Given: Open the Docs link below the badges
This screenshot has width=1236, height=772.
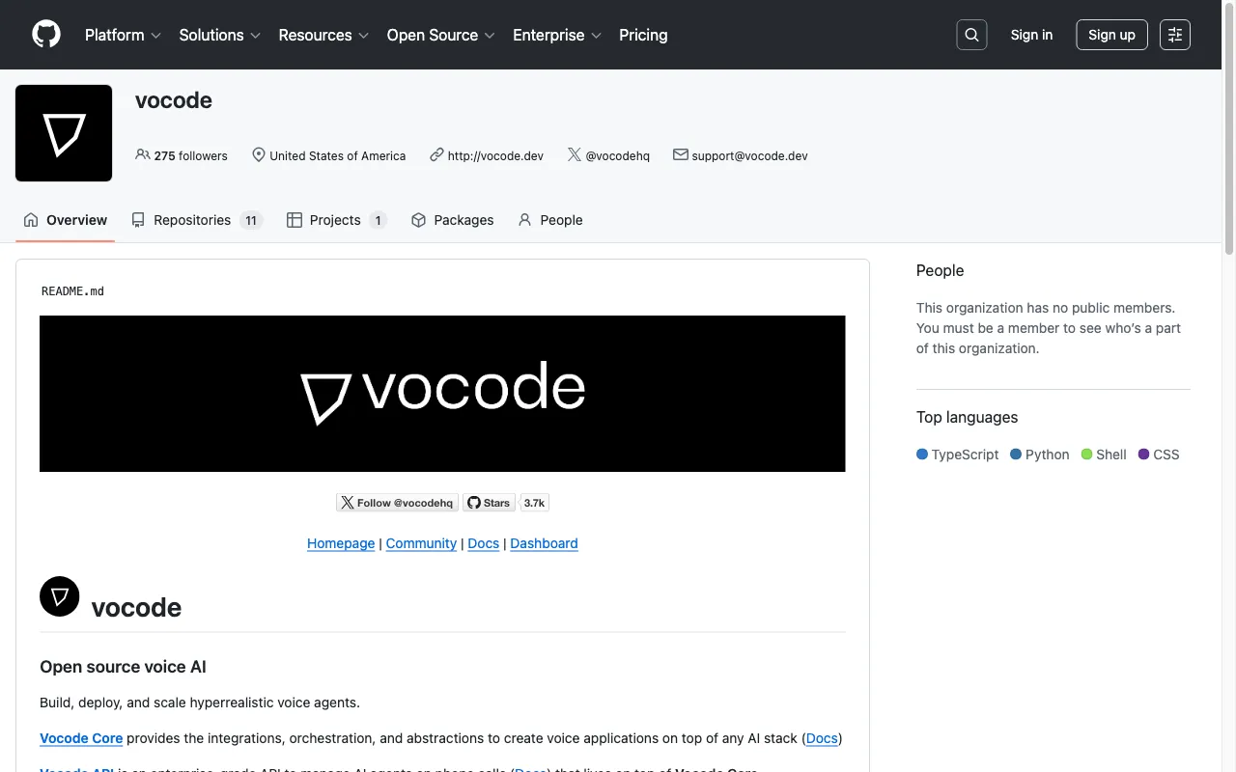Looking at the screenshot, I should pos(483,543).
